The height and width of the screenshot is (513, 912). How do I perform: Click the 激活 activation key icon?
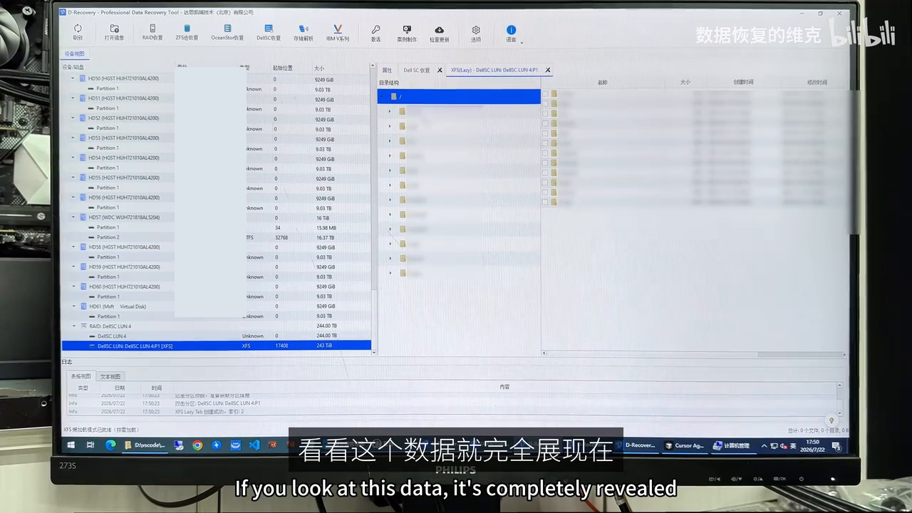click(x=375, y=33)
